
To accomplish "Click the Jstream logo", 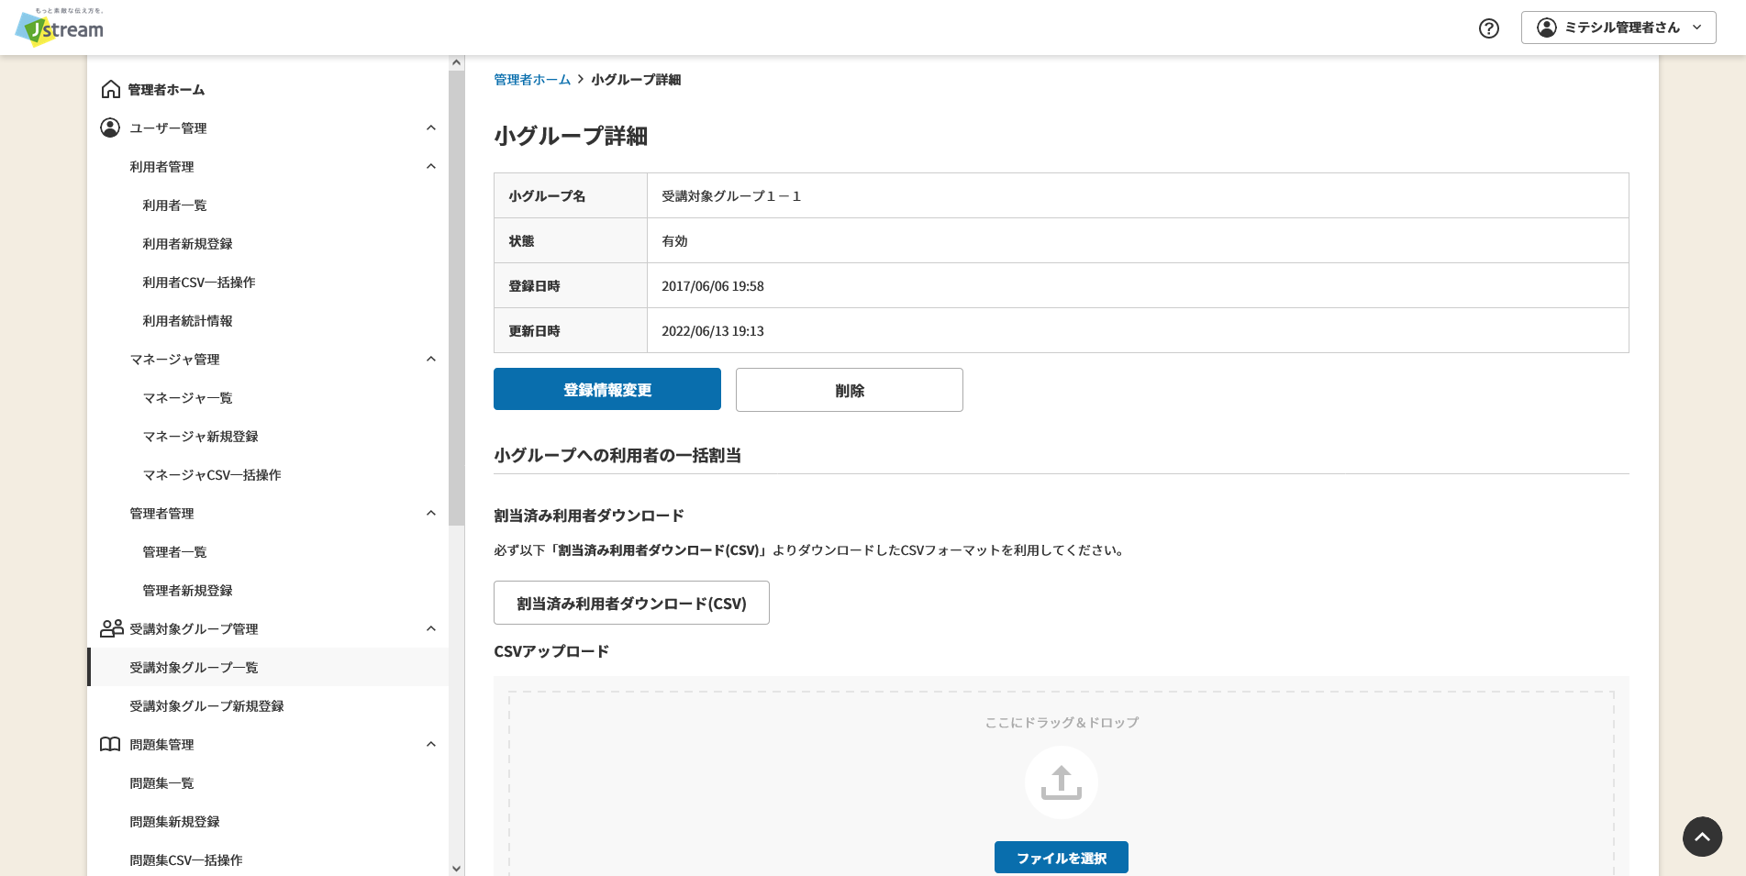I will point(60,27).
